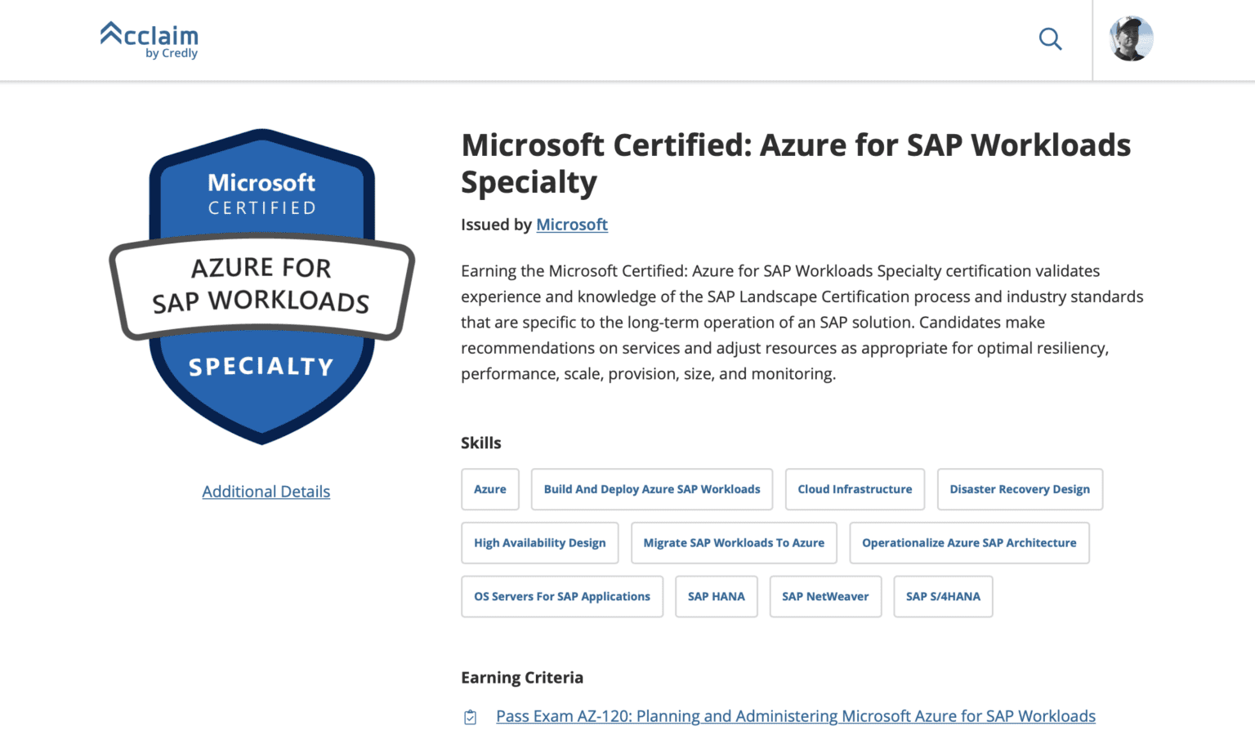This screenshot has width=1255, height=753.
Task: Select Operationalize Azure SAP Architecture tag
Action: [969, 543]
